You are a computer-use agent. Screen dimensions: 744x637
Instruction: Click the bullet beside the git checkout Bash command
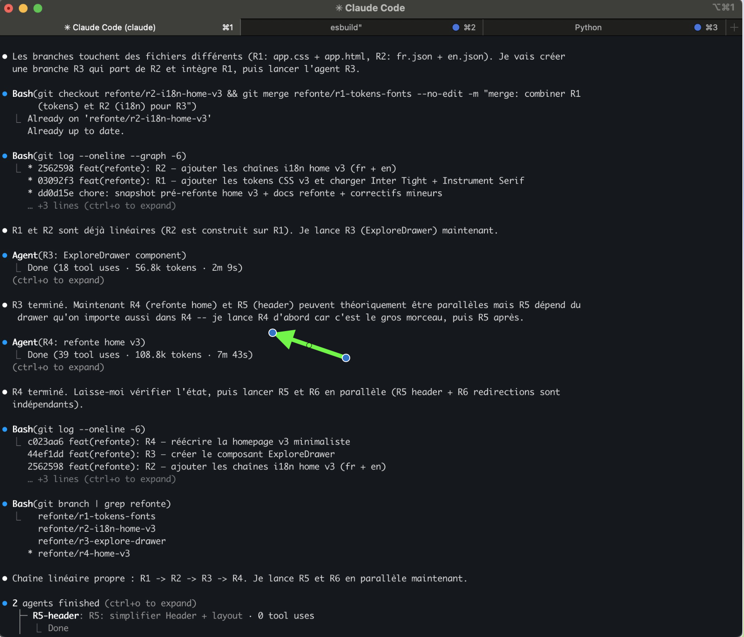tap(5, 93)
